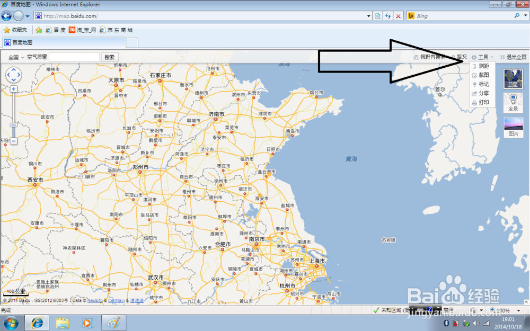Open the Paint taskbar icon
Screen dimensions: 530x331
(x=113, y=323)
